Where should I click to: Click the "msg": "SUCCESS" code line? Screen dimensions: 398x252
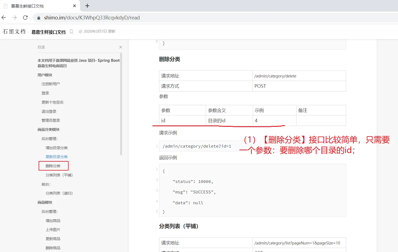tap(194, 192)
